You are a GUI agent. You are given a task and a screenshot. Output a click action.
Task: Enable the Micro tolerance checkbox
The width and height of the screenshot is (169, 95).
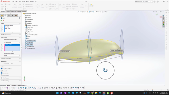[x=1, y=75]
